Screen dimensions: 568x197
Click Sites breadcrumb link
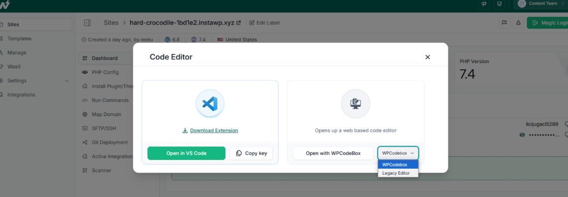111,23
